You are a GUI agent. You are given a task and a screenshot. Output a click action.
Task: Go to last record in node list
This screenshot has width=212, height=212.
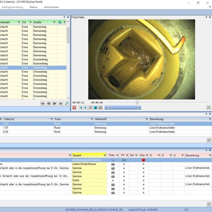click(61, 104)
